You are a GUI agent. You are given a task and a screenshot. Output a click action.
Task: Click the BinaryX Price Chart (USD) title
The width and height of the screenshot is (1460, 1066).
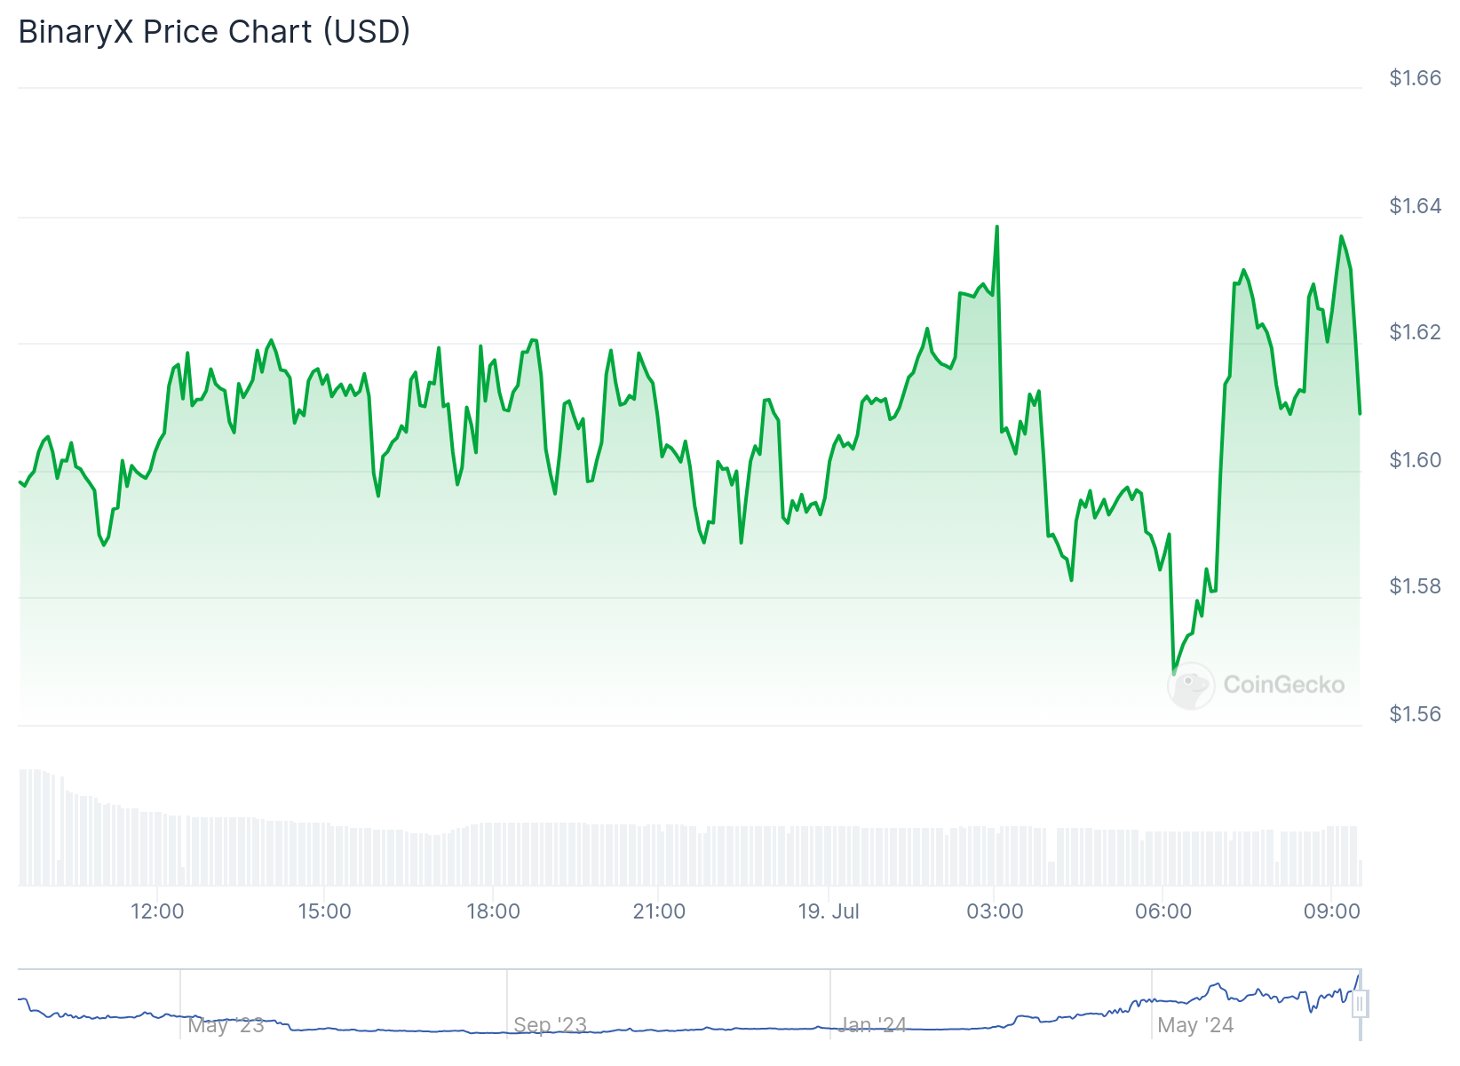pyautogui.click(x=214, y=32)
